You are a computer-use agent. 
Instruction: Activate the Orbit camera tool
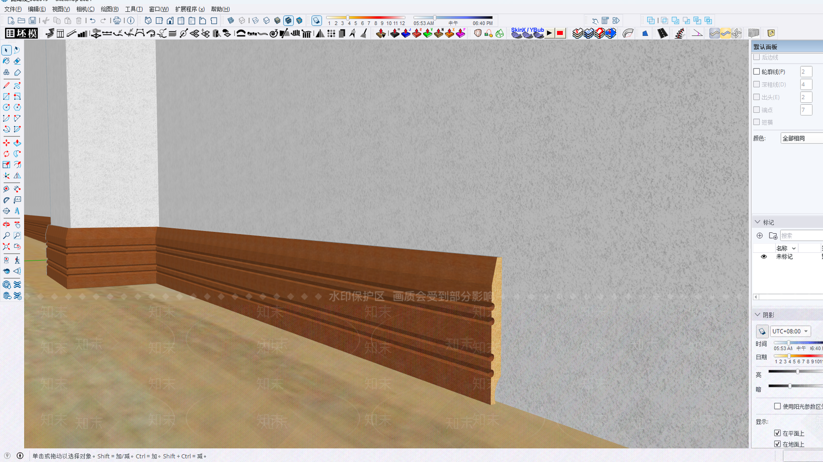pyautogui.click(x=7, y=225)
